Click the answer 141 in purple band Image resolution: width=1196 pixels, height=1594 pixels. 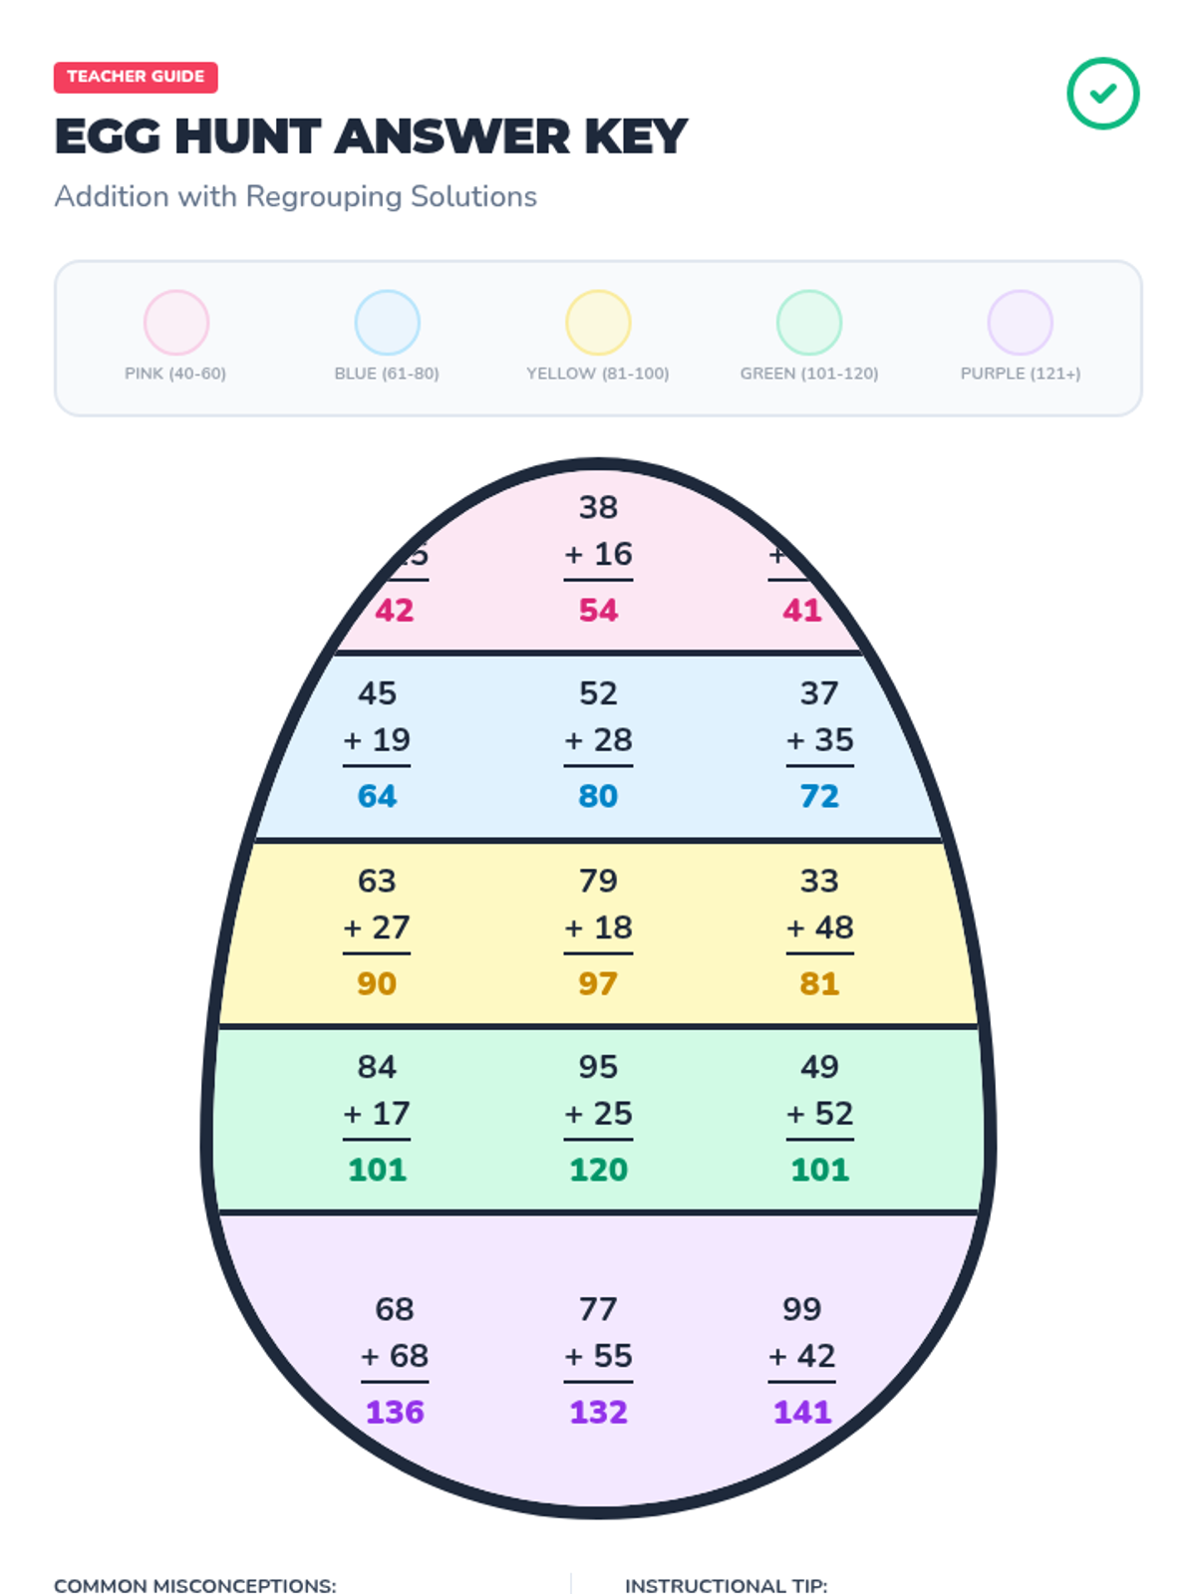(x=802, y=1412)
